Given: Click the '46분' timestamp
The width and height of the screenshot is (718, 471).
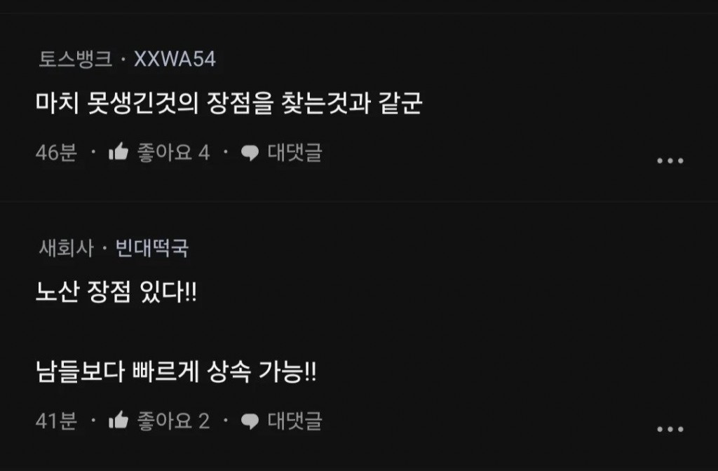Looking at the screenshot, I should [56, 152].
